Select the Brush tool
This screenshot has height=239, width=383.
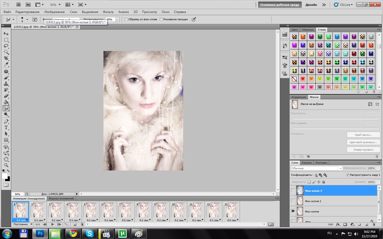pyautogui.click(x=6, y=78)
